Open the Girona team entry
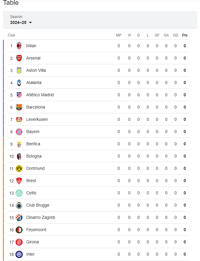The height and width of the screenshot is (261, 200). click(x=32, y=242)
